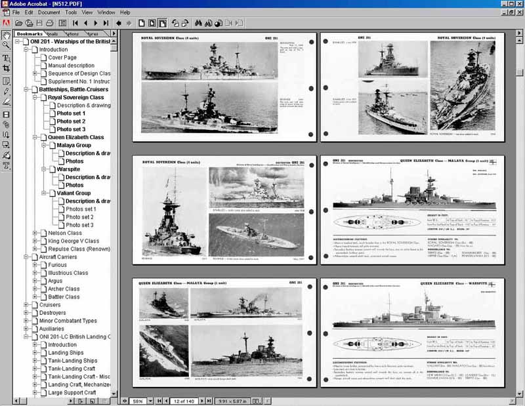Click the Open file toolbar icon
The image size is (525, 406).
coord(19,23)
